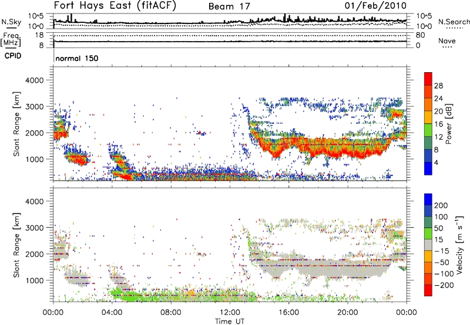Viewport: 470px width, 325px height.
Task: Click the date '01/Feb/2010'
Action: point(375,6)
